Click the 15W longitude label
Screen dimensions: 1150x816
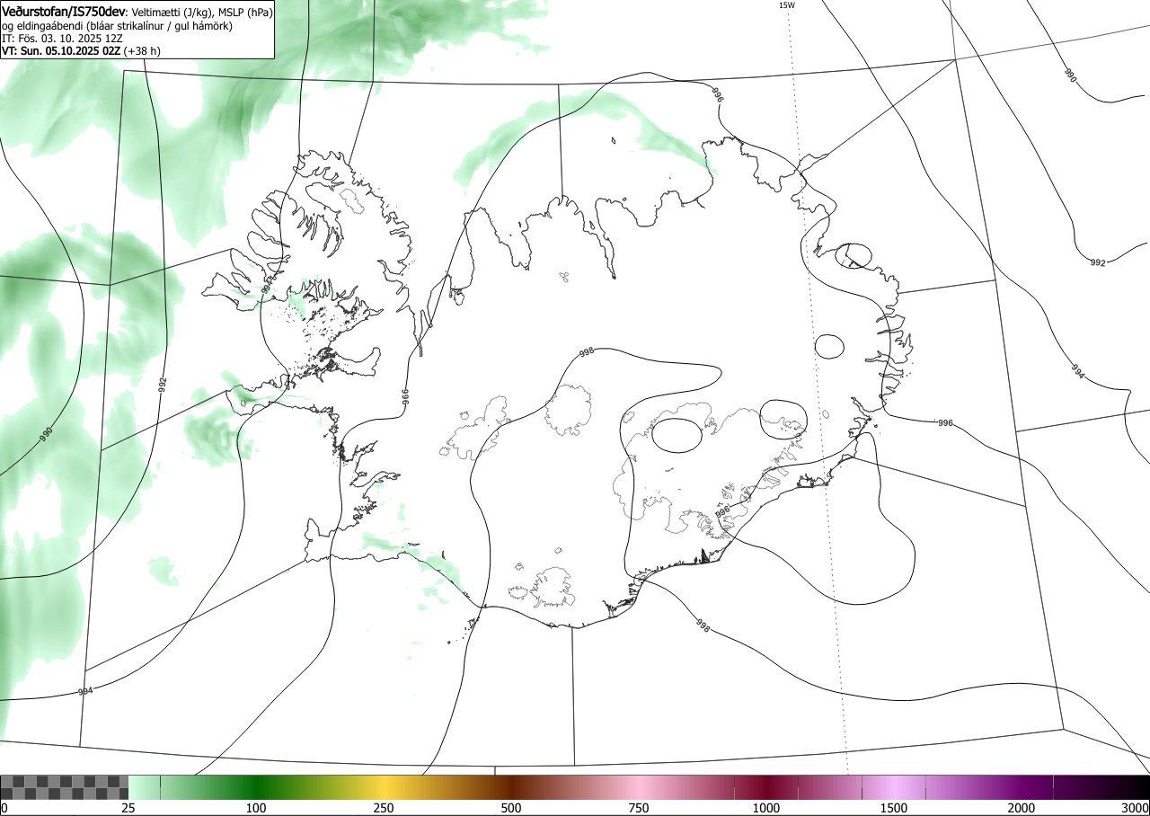787,5
